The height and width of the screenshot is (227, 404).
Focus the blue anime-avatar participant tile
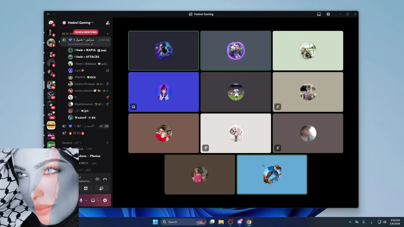pyautogui.click(x=163, y=92)
